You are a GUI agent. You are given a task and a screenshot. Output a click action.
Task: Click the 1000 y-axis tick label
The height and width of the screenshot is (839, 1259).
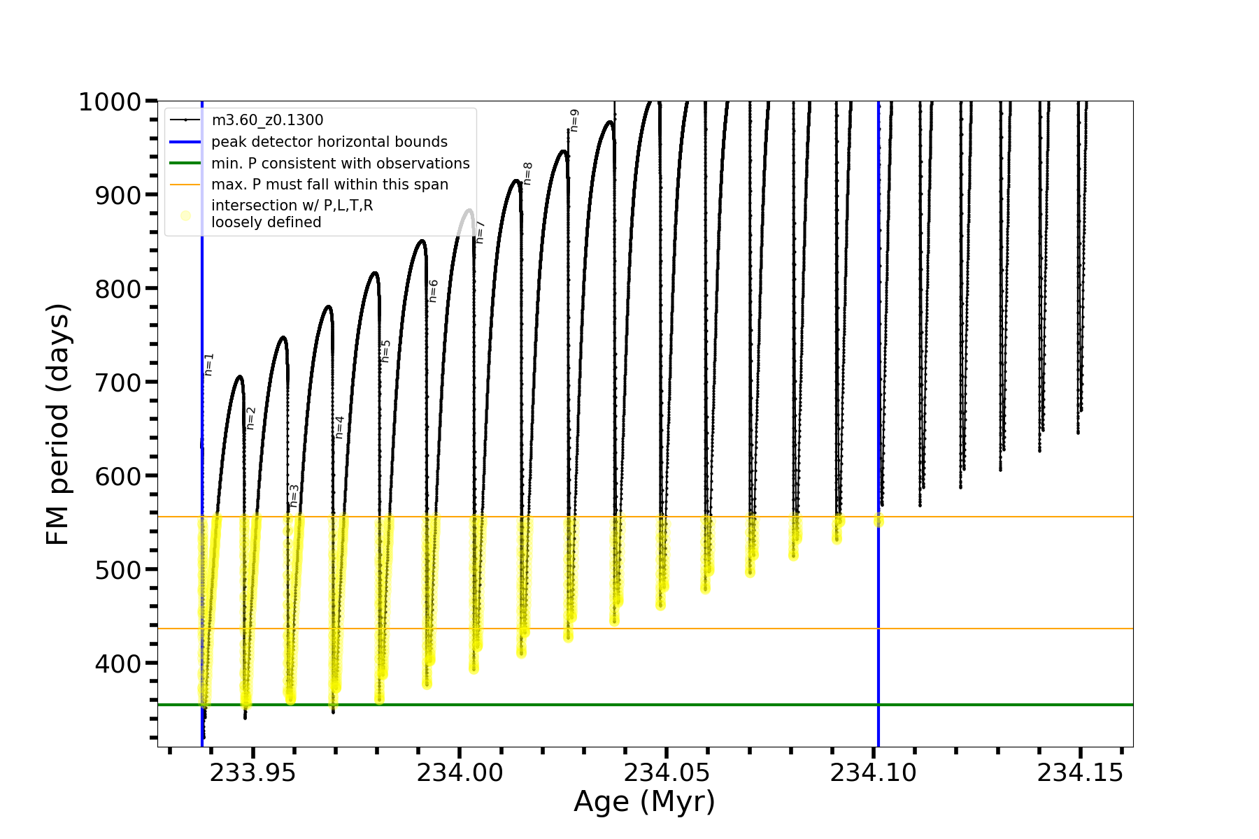point(110,102)
